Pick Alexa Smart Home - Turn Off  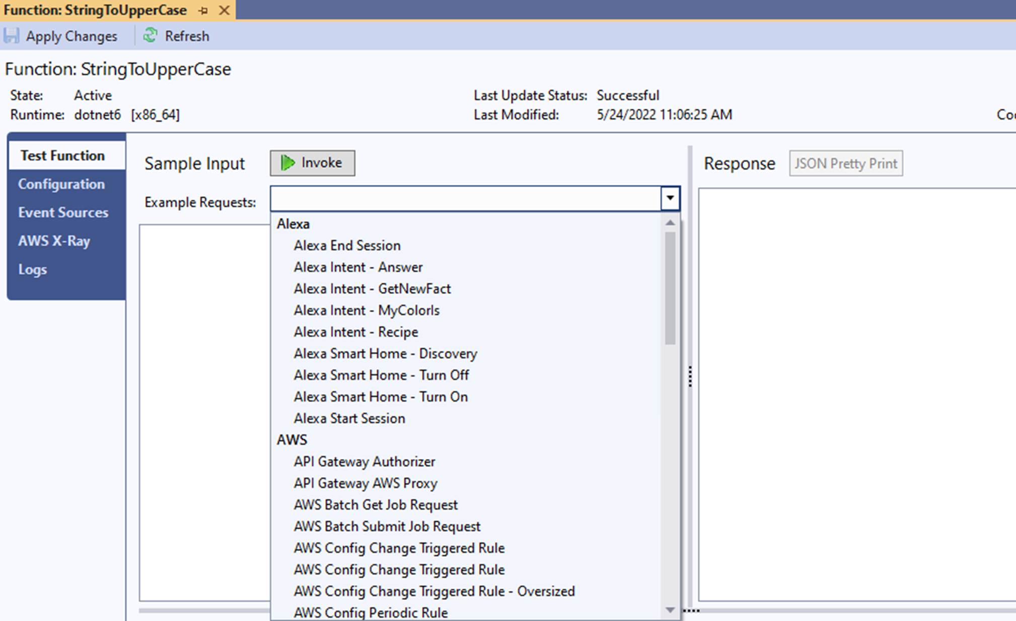click(x=381, y=375)
